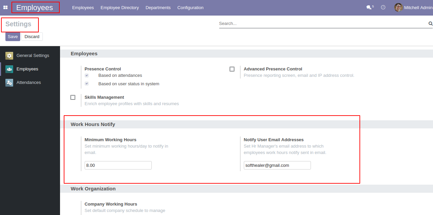The height and width of the screenshot is (215, 433).
Task: Click the Attendances sidebar icon
Action: coord(9,83)
